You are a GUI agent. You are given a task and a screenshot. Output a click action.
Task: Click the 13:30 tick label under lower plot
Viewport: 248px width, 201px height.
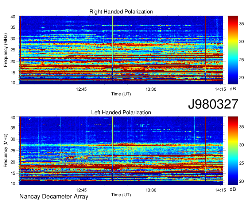click(x=151, y=190)
